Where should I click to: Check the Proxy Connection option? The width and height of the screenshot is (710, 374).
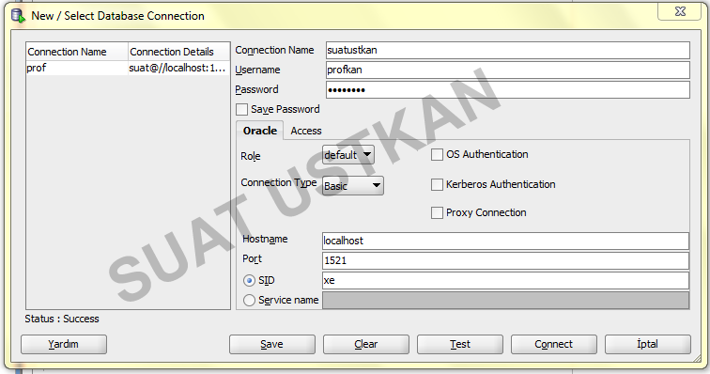tap(437, 212)
